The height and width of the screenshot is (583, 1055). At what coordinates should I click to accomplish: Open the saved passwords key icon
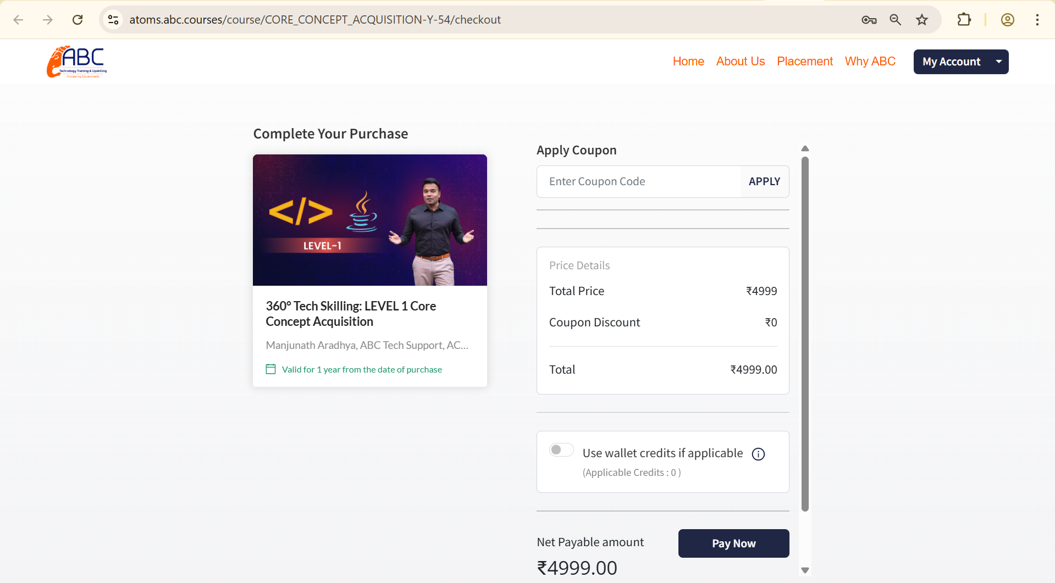click(869, 20)
